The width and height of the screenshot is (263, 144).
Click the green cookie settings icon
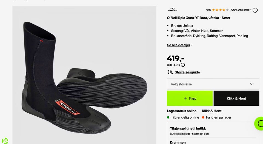(5, 141)
